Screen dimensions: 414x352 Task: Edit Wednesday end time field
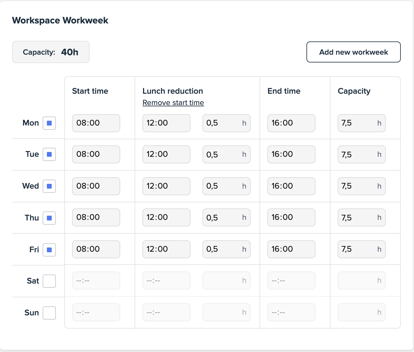pos(291,186)
